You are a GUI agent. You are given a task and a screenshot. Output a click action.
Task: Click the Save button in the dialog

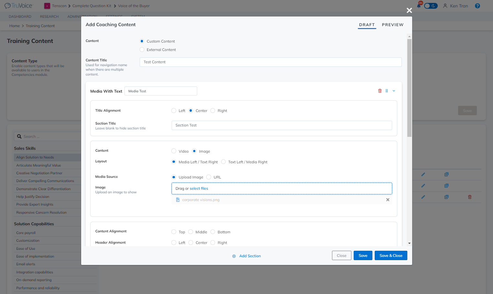point(363,256)
